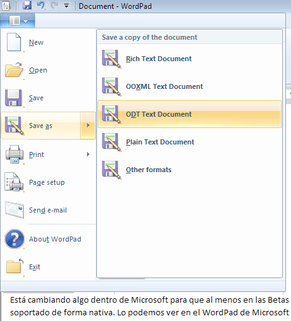
Task: Expand the Save as submenu arrow
Action: point(88,125)
